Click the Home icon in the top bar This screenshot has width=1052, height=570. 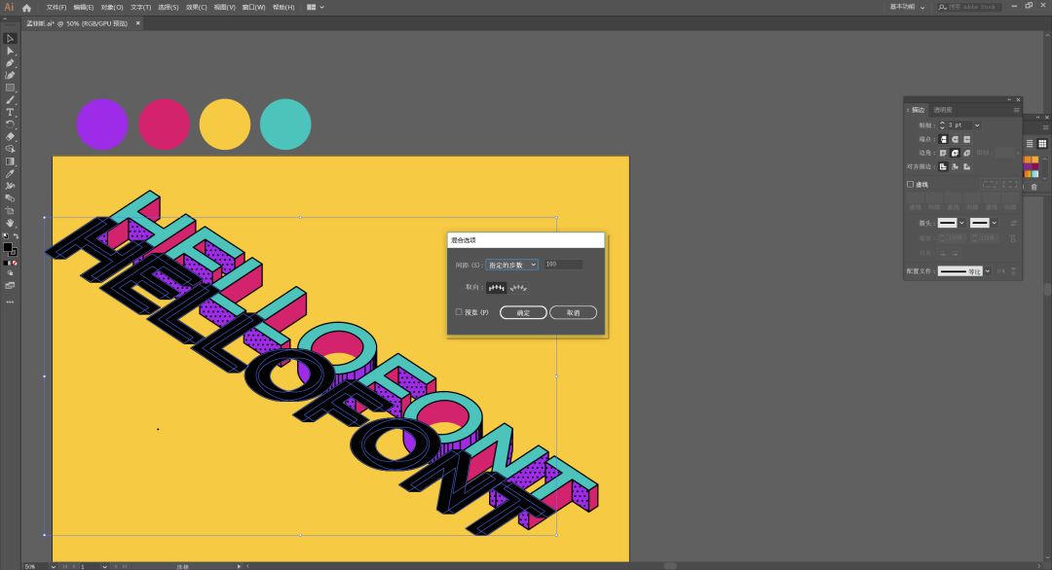[26, 7]
